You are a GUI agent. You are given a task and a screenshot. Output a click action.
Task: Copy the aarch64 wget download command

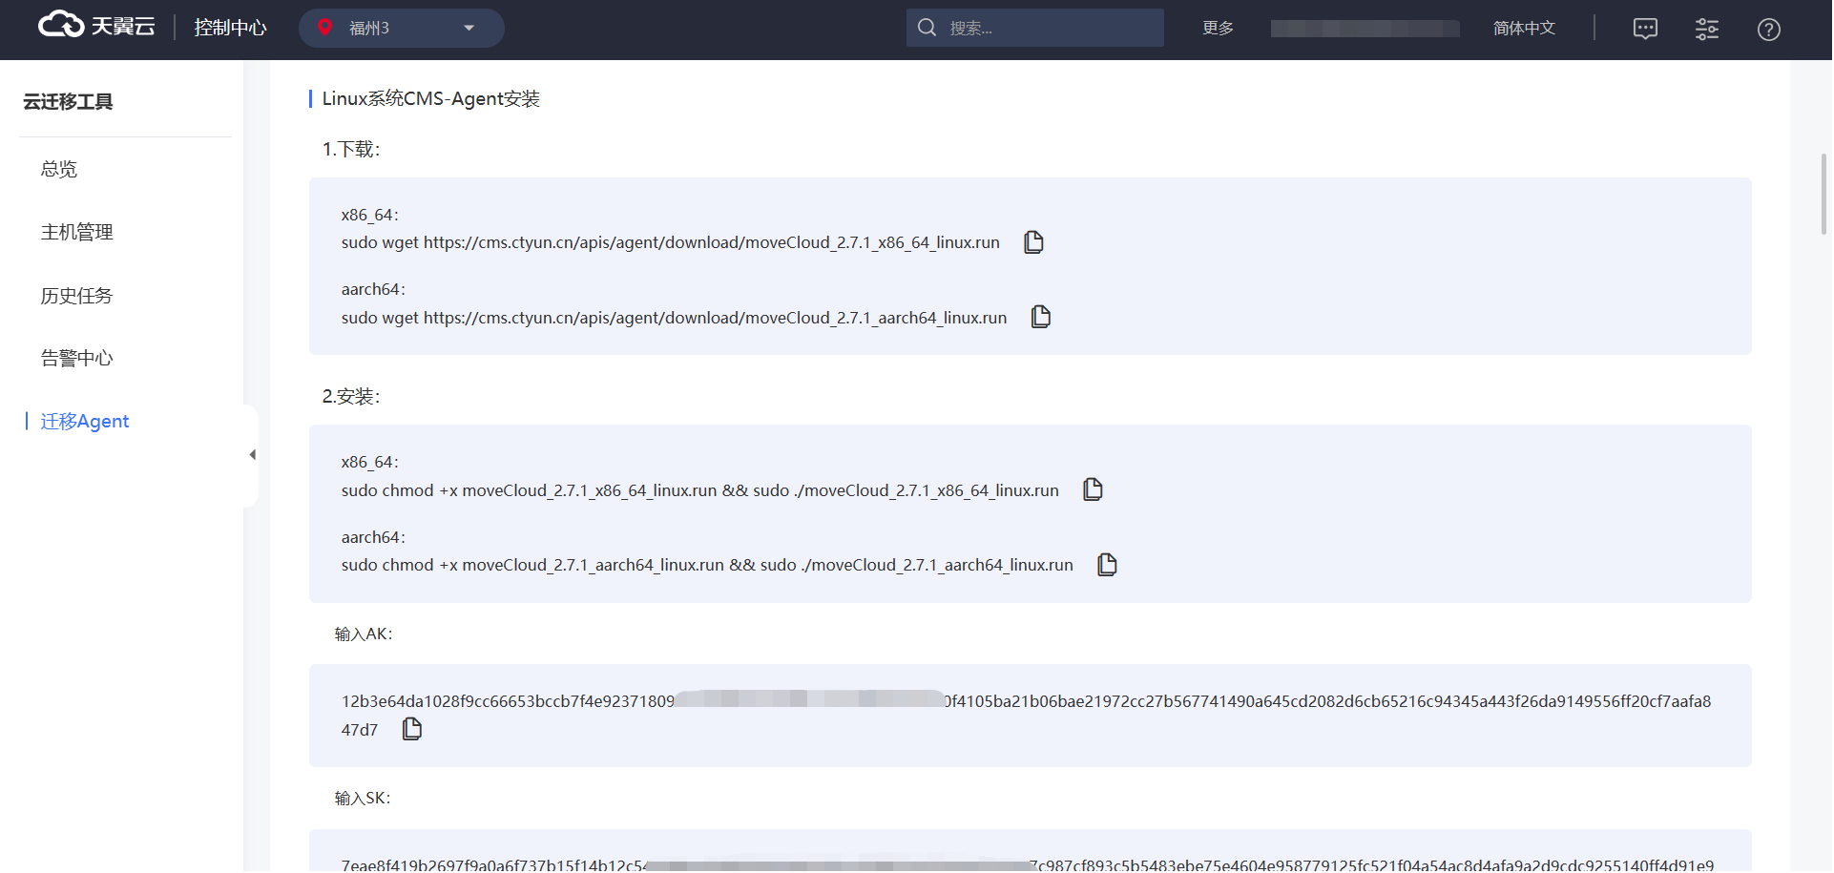point(1041,317)
